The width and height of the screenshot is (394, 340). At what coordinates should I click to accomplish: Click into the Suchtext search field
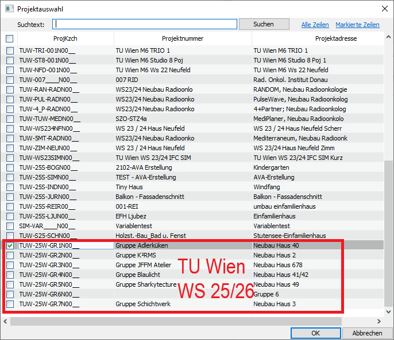point(145,25)
